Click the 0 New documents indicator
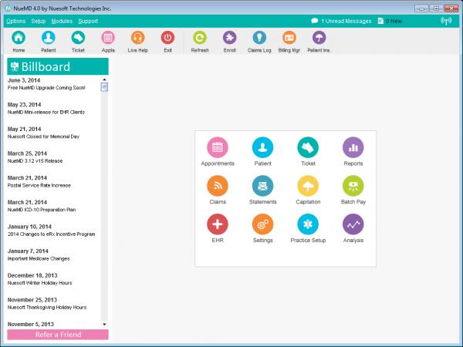The image size is (463, 347). click(390, 21)
